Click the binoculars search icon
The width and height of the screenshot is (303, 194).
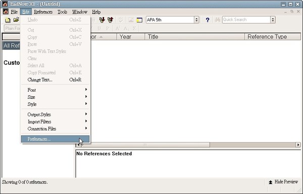[x=218, y=20]
